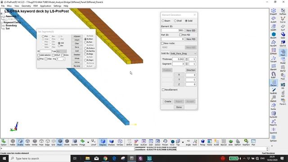The width and height of the screenshot is (288, 162).
Task: Select the Rm remove radio button
Action: point(59,45)
